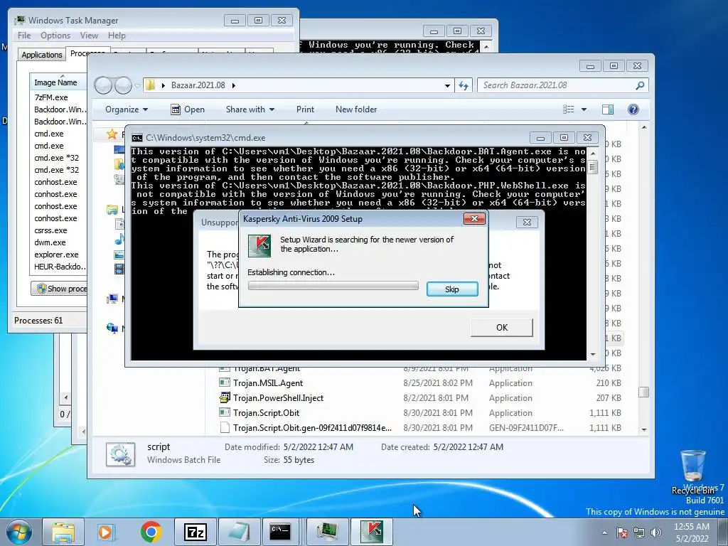This screenshot has width=728, height=546.
Task: Click Open button in Explorer toolbar
Action: click(188, 109)
